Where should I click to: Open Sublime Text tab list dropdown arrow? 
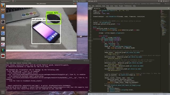point(168,8)
